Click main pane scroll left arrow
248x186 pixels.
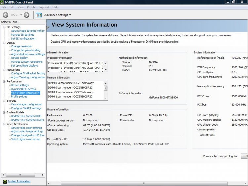[48, 183]
